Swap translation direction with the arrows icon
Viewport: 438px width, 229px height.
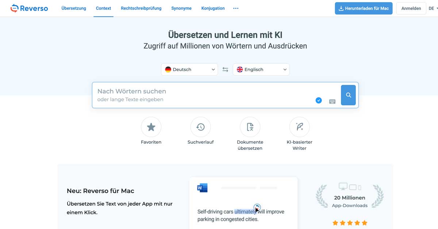tap(225, 69)
